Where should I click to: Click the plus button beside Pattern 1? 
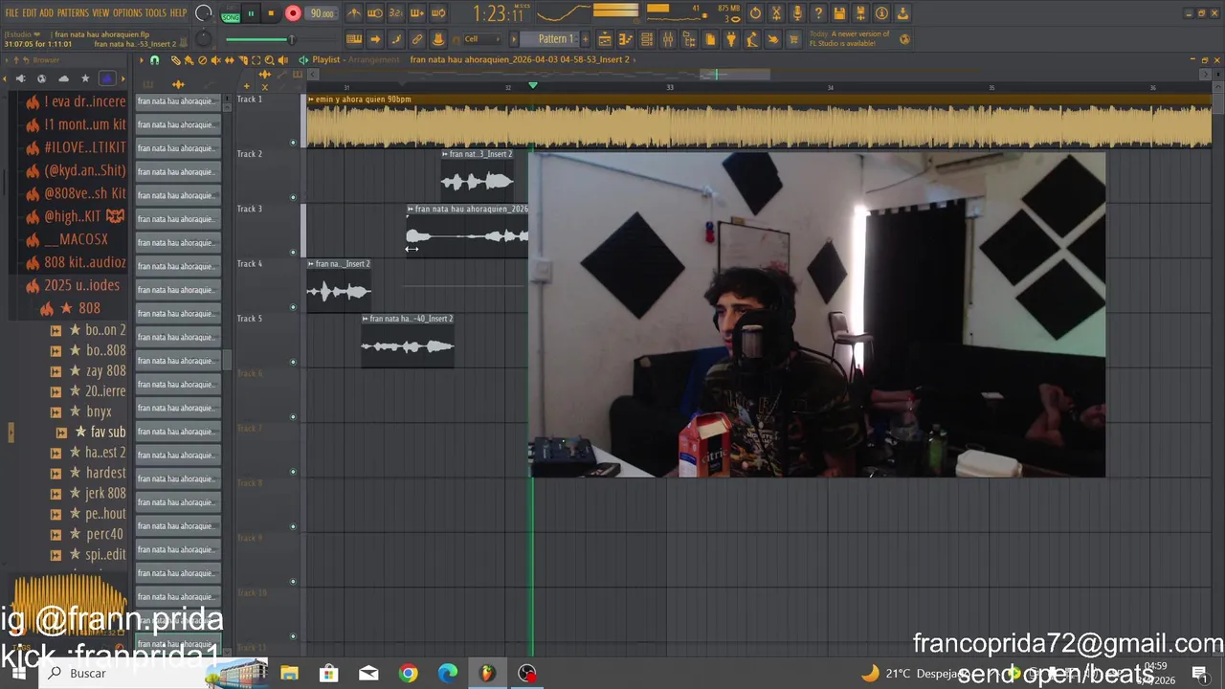(585, 39)
